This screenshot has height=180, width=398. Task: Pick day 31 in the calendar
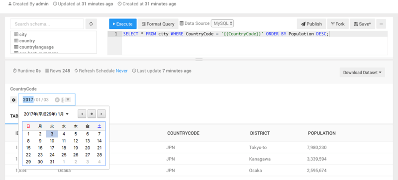tap(52, 162)
